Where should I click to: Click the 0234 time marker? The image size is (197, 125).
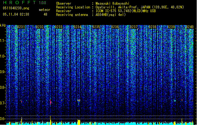[x=77, y=27]
